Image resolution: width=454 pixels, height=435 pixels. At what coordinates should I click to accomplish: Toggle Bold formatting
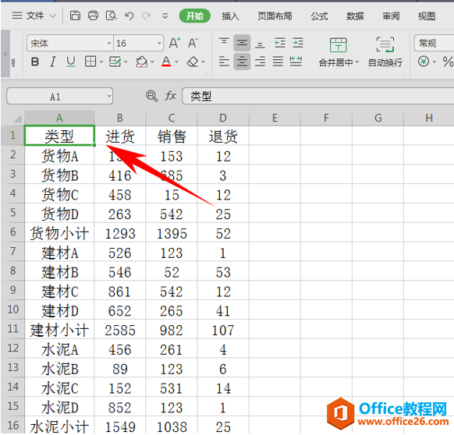35,62
